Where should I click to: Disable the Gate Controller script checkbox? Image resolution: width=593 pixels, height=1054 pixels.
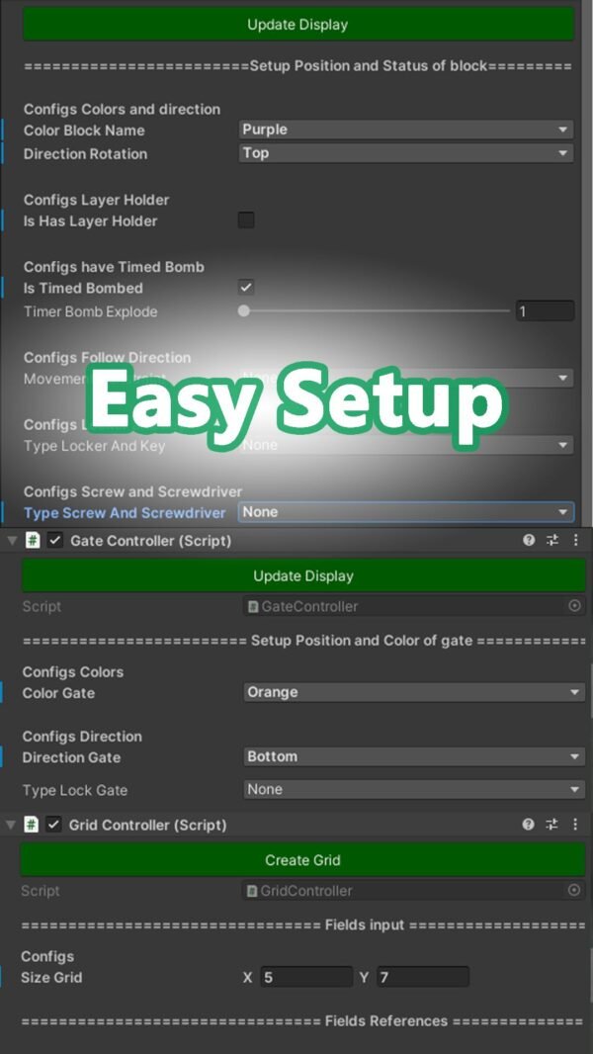(55, 541)
